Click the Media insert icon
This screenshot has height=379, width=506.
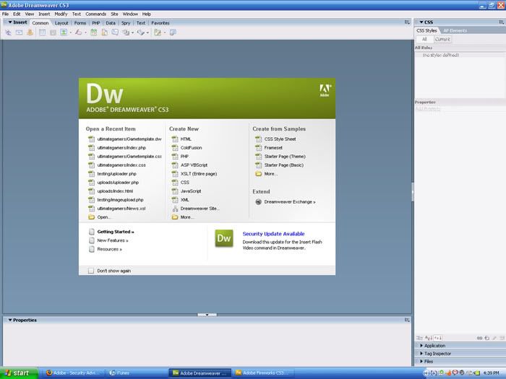(x=78, y=32)
